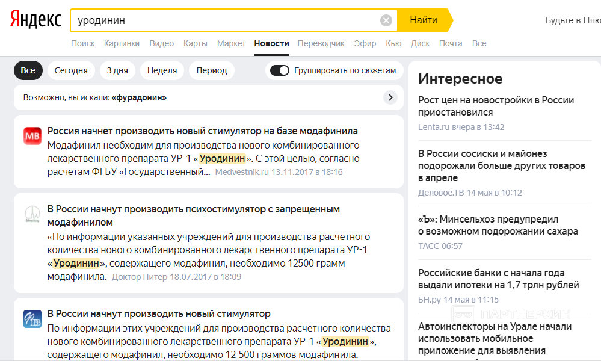
Task: Open the news about подорожании сахара
Action: 498,226
